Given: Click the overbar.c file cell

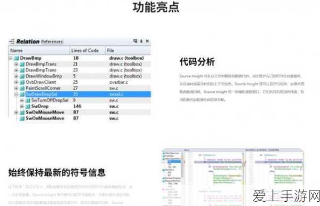Looking at the screenshot, I should point(118,82).
